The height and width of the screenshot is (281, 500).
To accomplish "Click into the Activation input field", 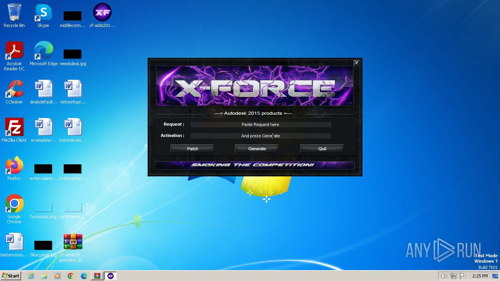I will click(261, 136).
